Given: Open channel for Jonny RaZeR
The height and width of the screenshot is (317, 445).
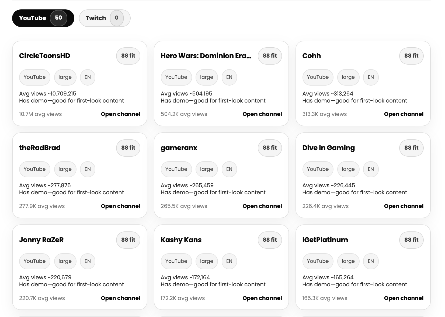Looking at the screenshot, I should coord(120,298).
